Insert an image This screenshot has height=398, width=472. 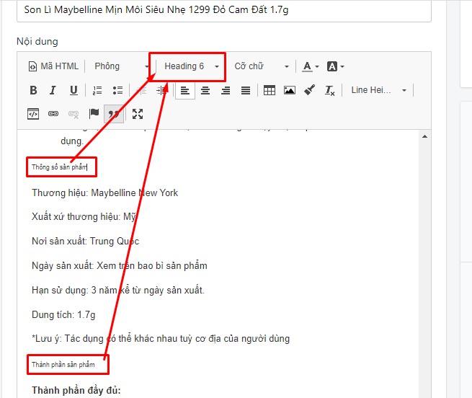point(289,90)
